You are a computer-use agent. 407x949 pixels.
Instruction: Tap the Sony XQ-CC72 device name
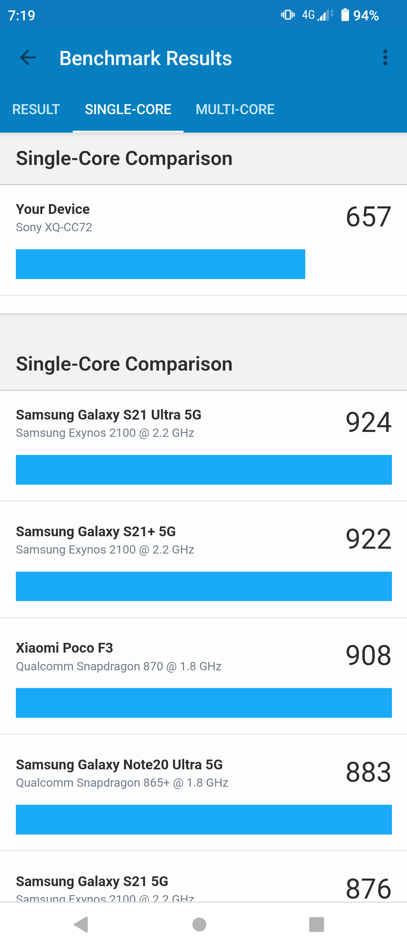click(54, 227)
